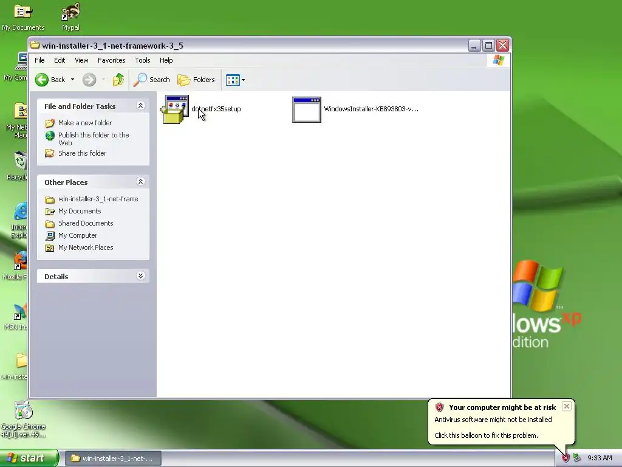Close the security warning balloon
Screen dimensions: 622x467
pyautogui.click(x=567, y=406)
